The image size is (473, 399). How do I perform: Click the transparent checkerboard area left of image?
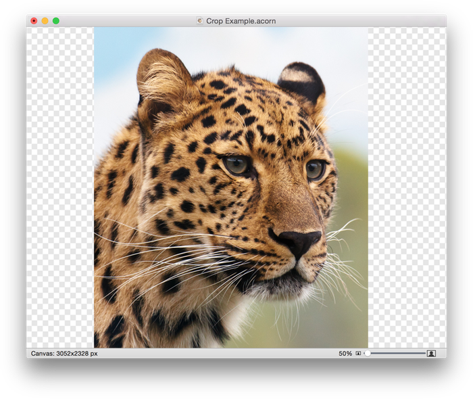pyautogui.click(x=59, y=189)
